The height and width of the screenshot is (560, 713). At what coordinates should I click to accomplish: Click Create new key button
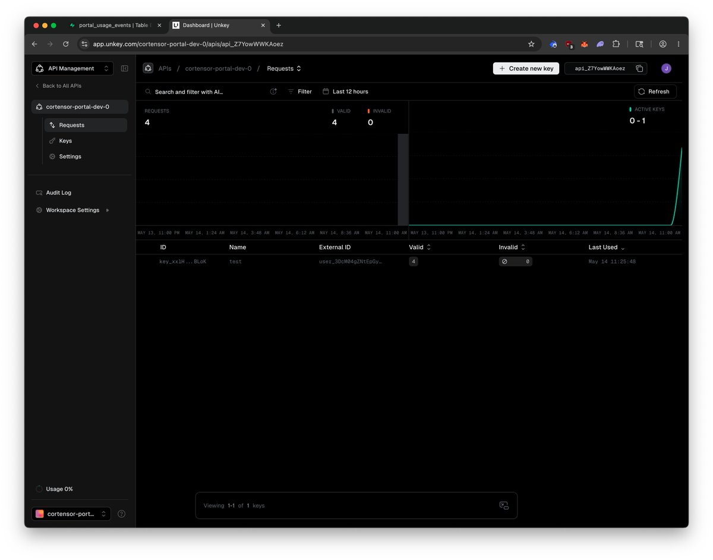pyautogui.click(x=526, y=68)
